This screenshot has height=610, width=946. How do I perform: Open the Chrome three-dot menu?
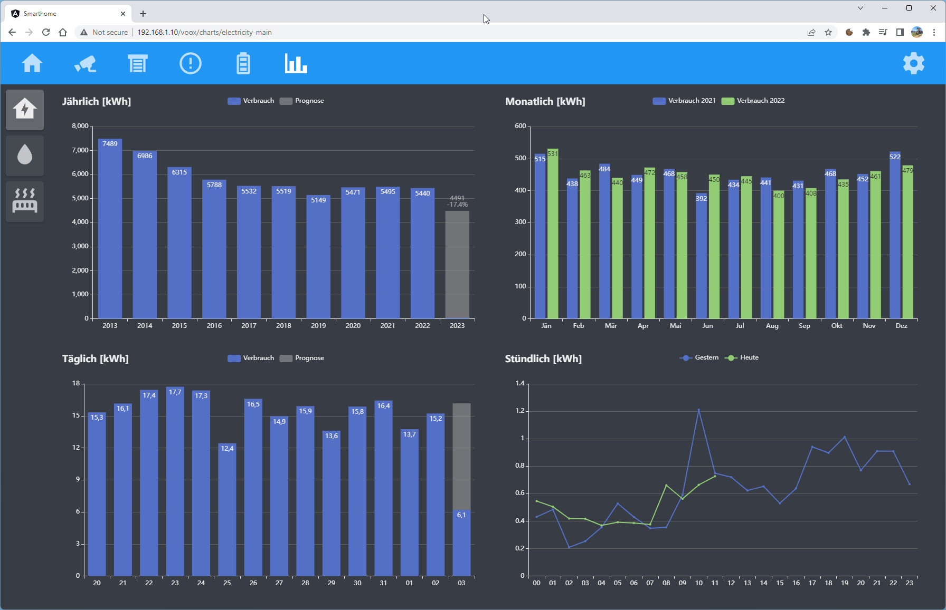coord(934,32)
